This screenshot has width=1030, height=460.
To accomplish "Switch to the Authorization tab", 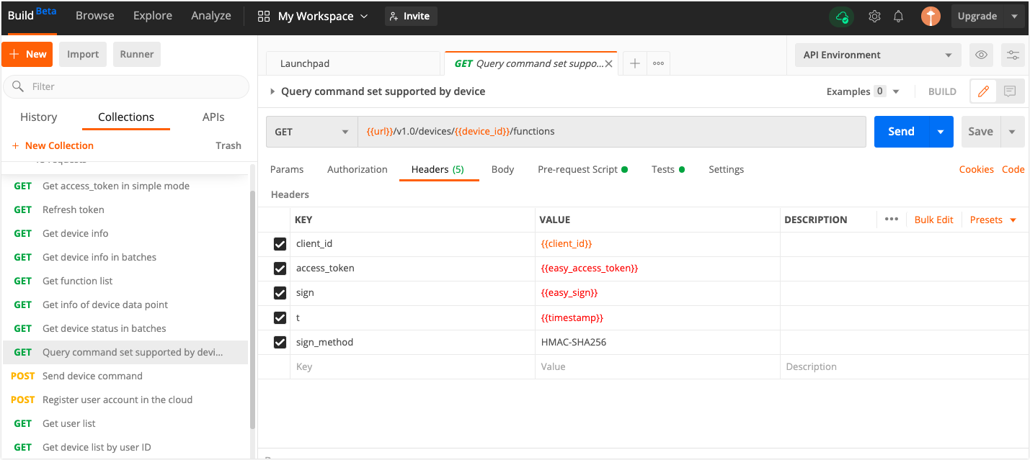I will point(358,169).
